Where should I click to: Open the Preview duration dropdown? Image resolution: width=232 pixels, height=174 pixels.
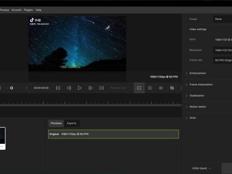click(x=119, y=88)
